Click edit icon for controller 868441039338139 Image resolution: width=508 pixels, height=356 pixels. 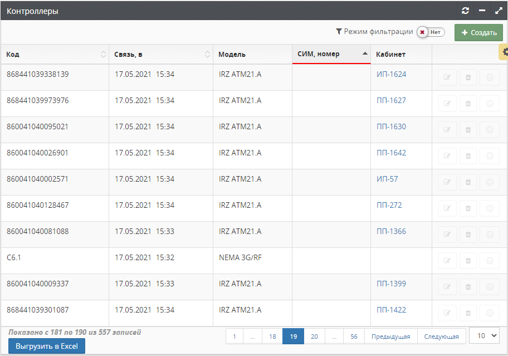447,77
